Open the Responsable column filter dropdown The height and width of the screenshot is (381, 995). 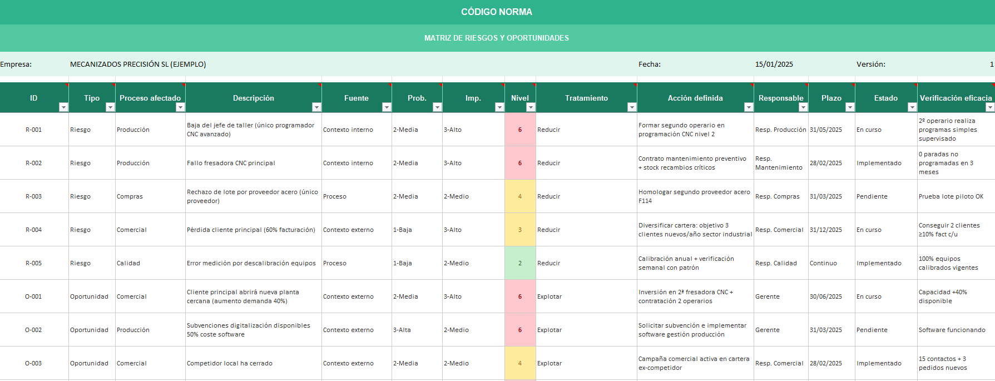(803, 107)
